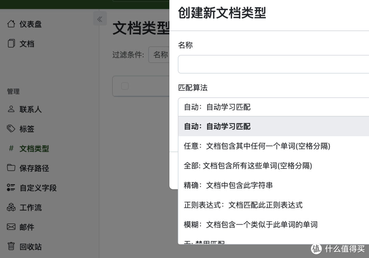Select the 联系人 menu entry under 管理

pyautogui.click(x=29, y=109)
